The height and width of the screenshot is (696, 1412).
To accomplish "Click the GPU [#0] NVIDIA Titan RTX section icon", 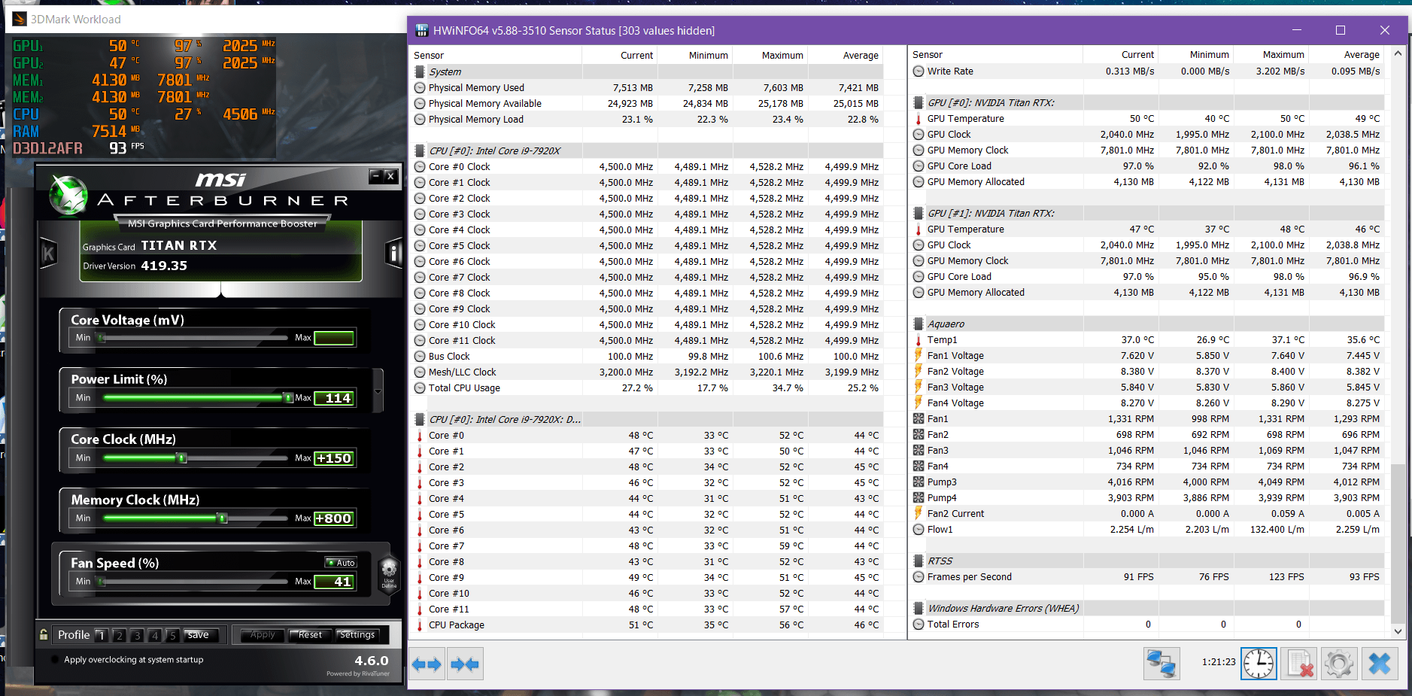I will [x=919, y=103].
